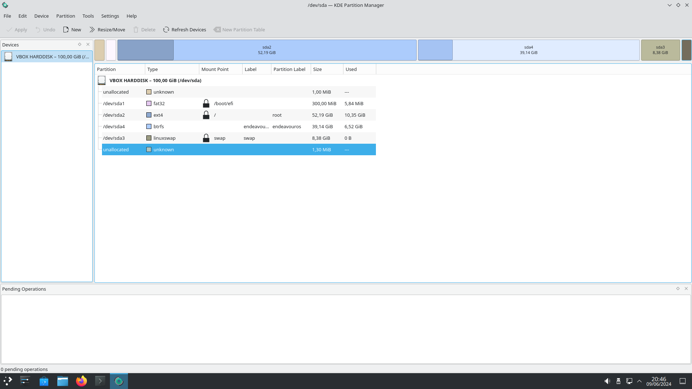Click the lock icon on /dev/sda1 row

pyautogui.click(x=206, y=103)
